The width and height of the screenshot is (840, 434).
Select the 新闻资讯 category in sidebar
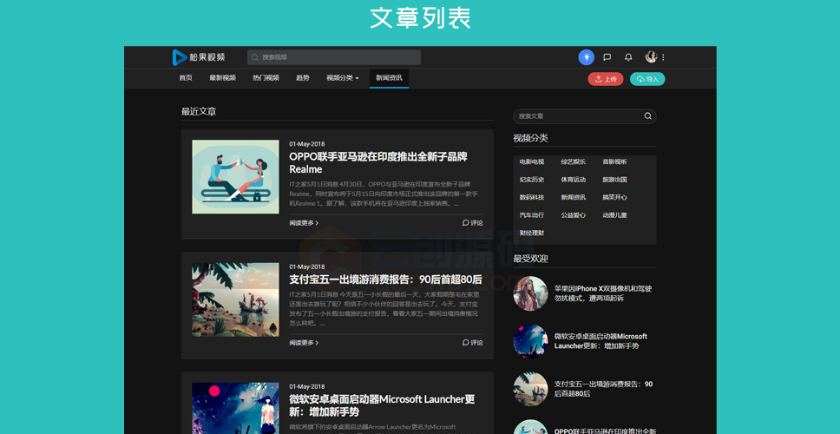click(x=574, y=197)
